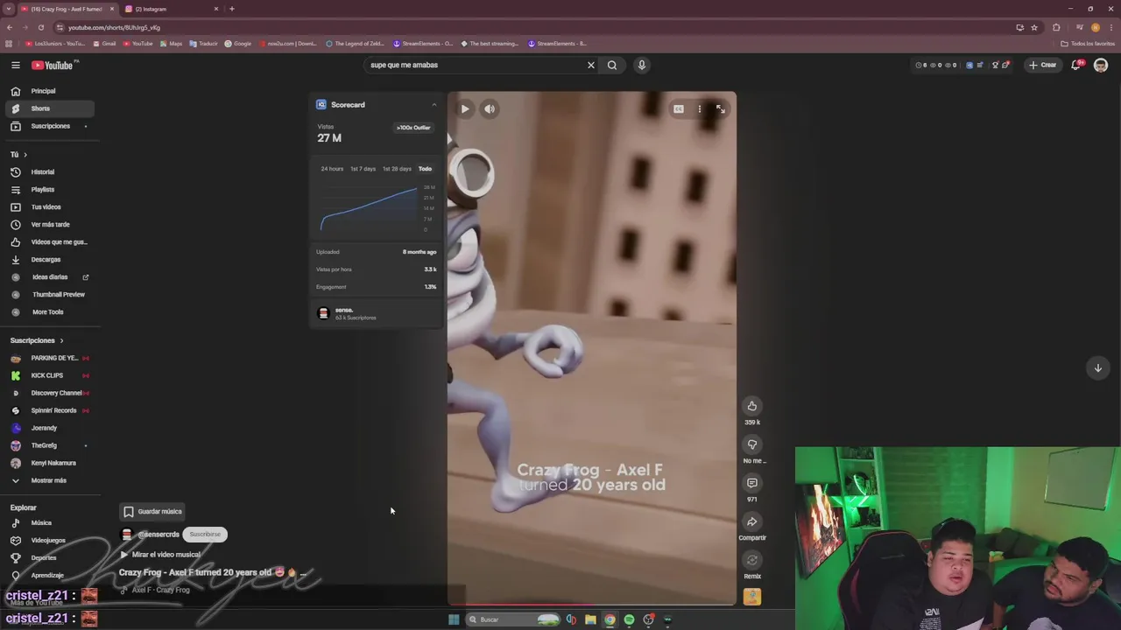Expand the Tú section
Screen dimensions: 1121x630
pos(18,155)
